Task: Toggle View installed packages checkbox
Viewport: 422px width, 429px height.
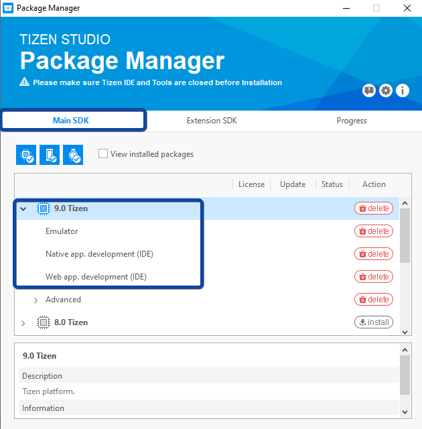Action: tap(103, 154)
